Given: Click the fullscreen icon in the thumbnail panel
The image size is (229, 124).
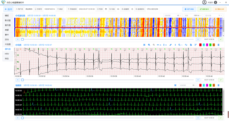Looking at the screenshot, I should [175, 85].
